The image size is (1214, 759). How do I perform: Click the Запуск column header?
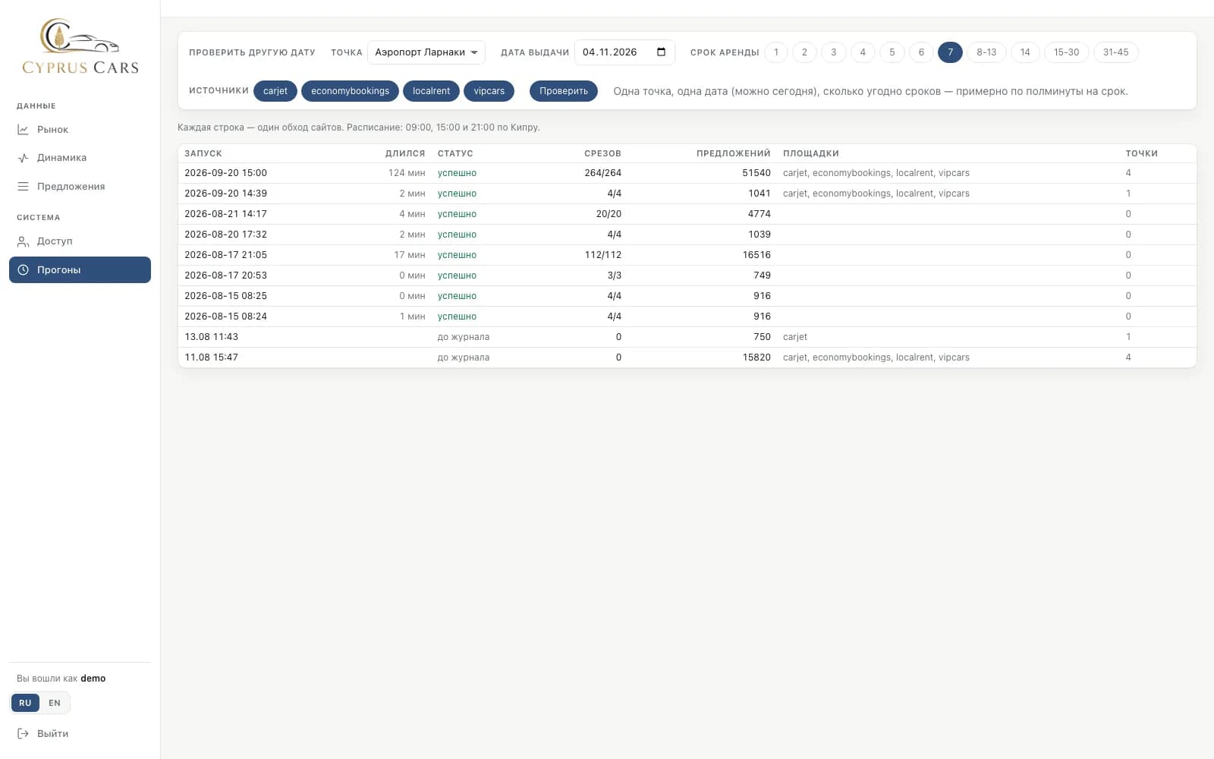(x=203, y=153)
